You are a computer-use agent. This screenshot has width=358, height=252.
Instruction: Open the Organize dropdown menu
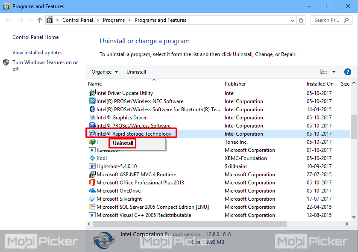[105, 72]
